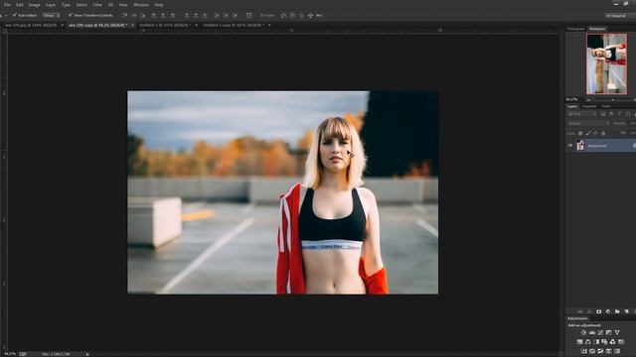Add a Color Lookup adjustment
Image resolution: width=636 pixels, height=357 pixels.
coord(621,342)
